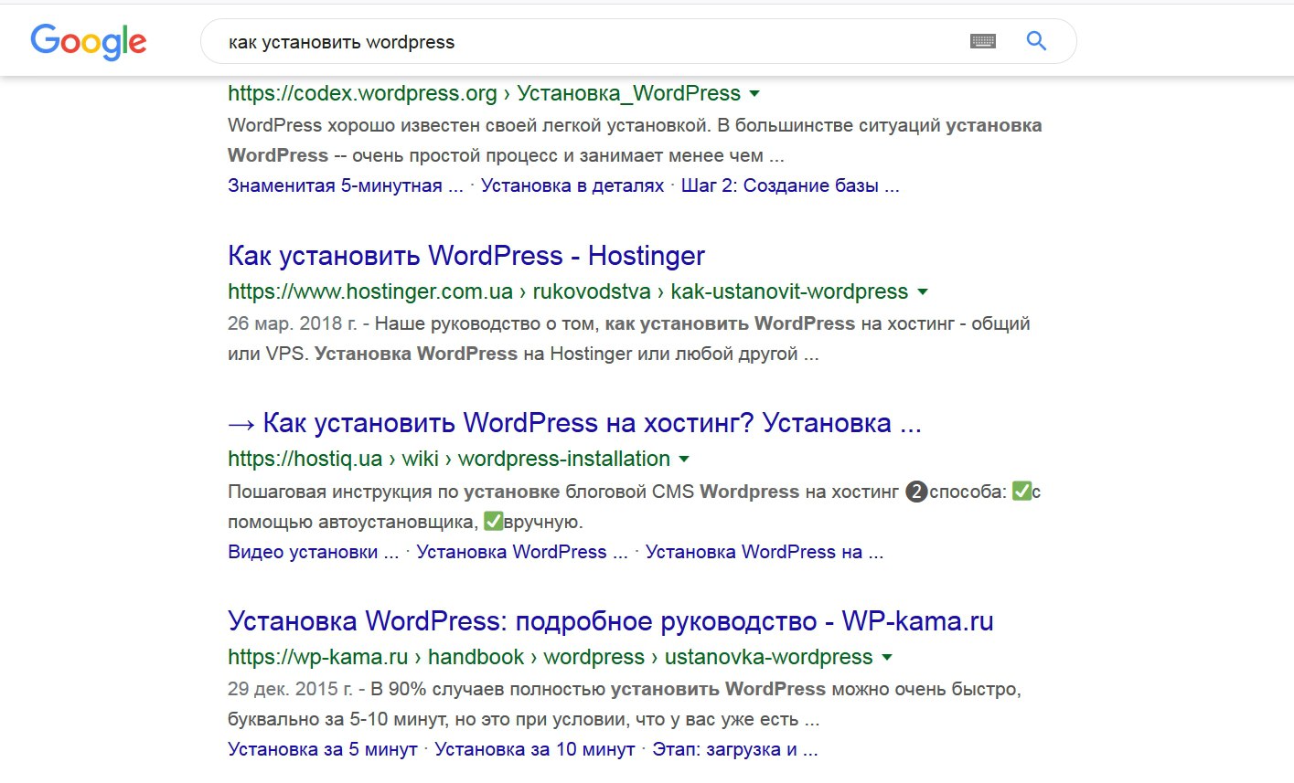Open sitelink 'Знаменитая 5-минутная ...'

pyautogui.click(x=346, y=185)
